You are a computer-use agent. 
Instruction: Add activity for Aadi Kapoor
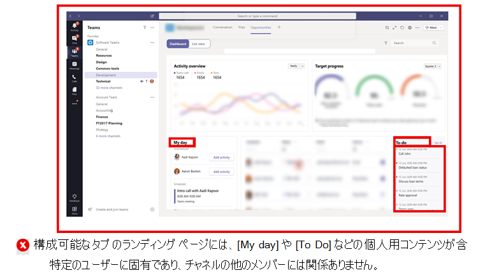point(222,157)
